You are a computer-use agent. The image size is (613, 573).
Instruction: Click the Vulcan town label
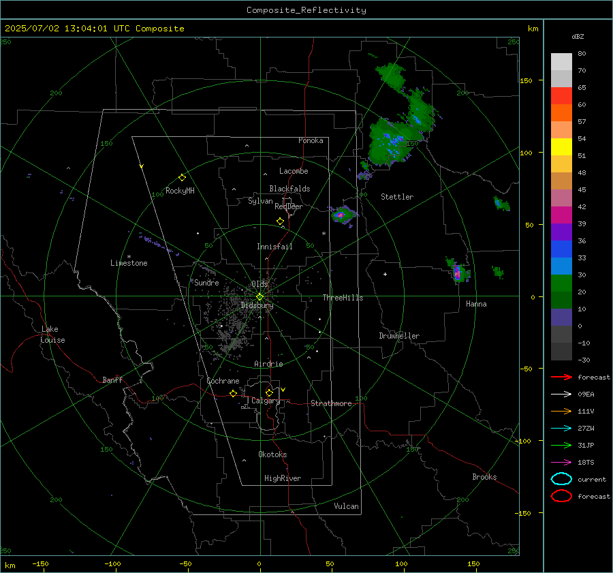tap(346, 506)
